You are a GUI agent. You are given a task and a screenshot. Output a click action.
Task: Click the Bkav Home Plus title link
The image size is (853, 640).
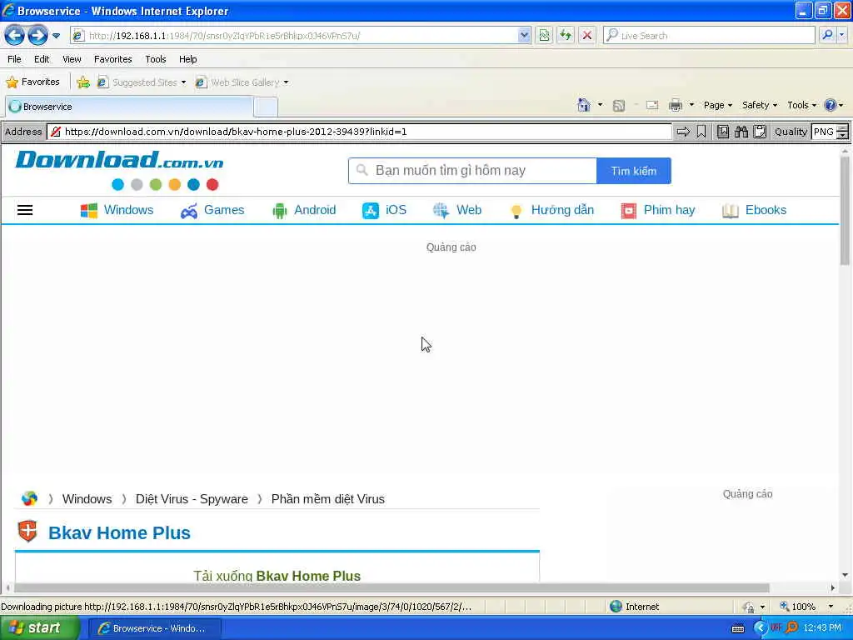(x=119, y=532)
